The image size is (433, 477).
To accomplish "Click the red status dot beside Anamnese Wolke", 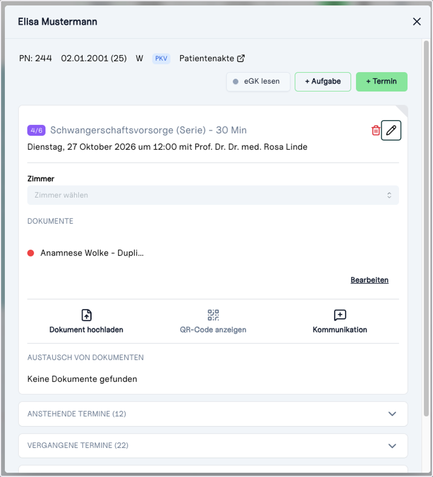I will tap(31, 253).
